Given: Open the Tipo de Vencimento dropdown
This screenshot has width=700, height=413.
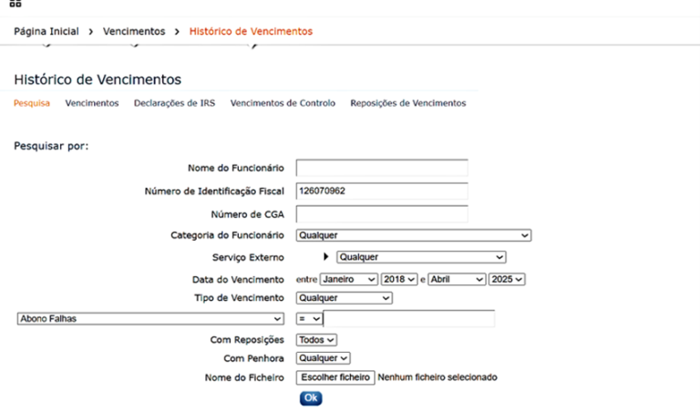Looking at the screenshot, I should tap(345, 298).
